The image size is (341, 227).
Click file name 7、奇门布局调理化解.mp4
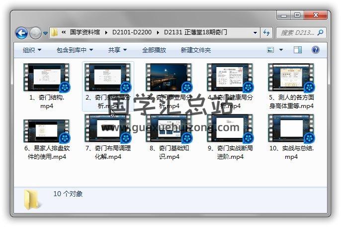click(x=108, y=152)
